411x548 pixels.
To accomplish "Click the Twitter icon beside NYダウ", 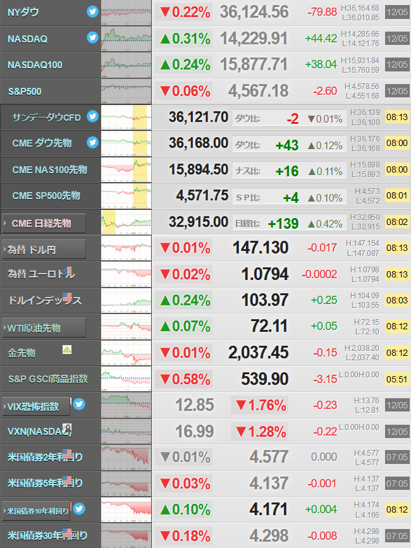I will (92, 11).
